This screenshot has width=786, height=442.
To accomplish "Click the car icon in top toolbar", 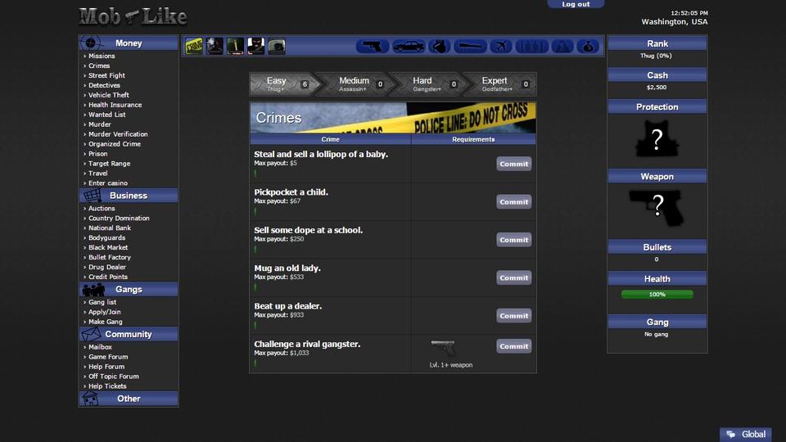I will pos(409,47).
